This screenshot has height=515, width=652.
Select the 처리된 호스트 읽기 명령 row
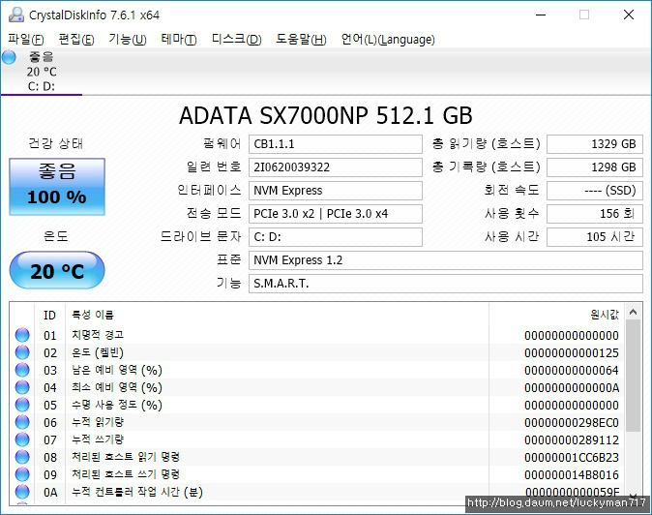point(317,457)
